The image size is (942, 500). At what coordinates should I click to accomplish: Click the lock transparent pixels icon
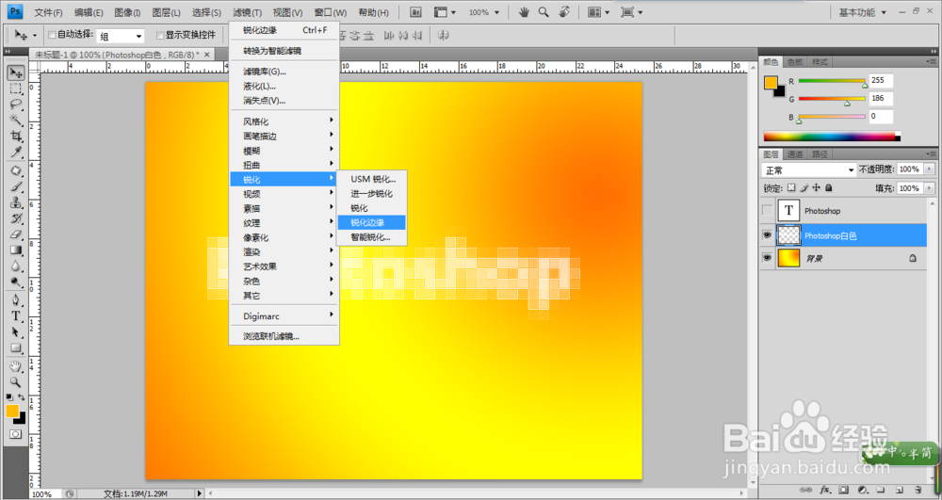point(791,188)
